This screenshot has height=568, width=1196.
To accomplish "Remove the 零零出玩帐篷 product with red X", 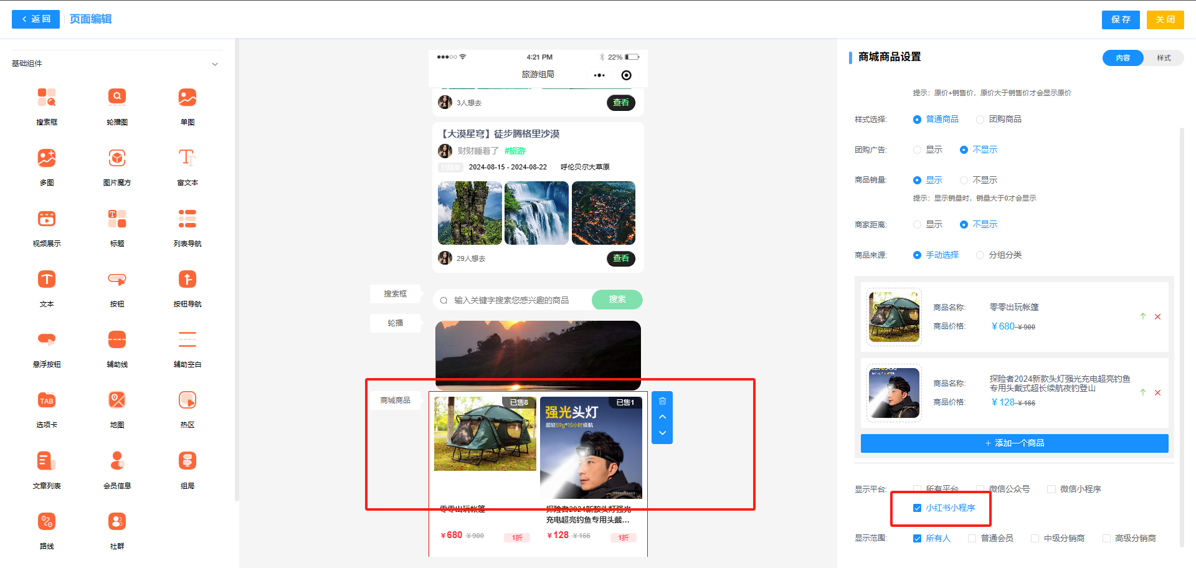I will tap(1157, 317).
